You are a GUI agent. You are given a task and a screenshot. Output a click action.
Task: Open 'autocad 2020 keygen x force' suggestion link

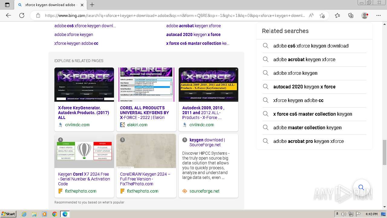(193, 35)
